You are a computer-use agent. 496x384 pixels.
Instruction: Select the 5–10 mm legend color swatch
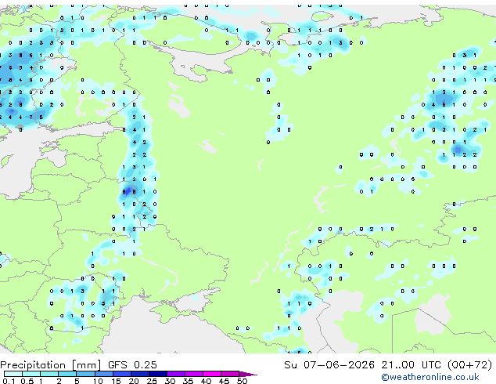[85, 374]
